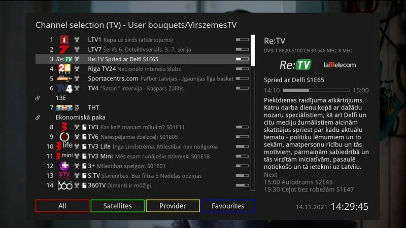The height and width of the screenshot is (228, 406).
Task: Open the green Satellites button
Action: click(x=118, y=206)
